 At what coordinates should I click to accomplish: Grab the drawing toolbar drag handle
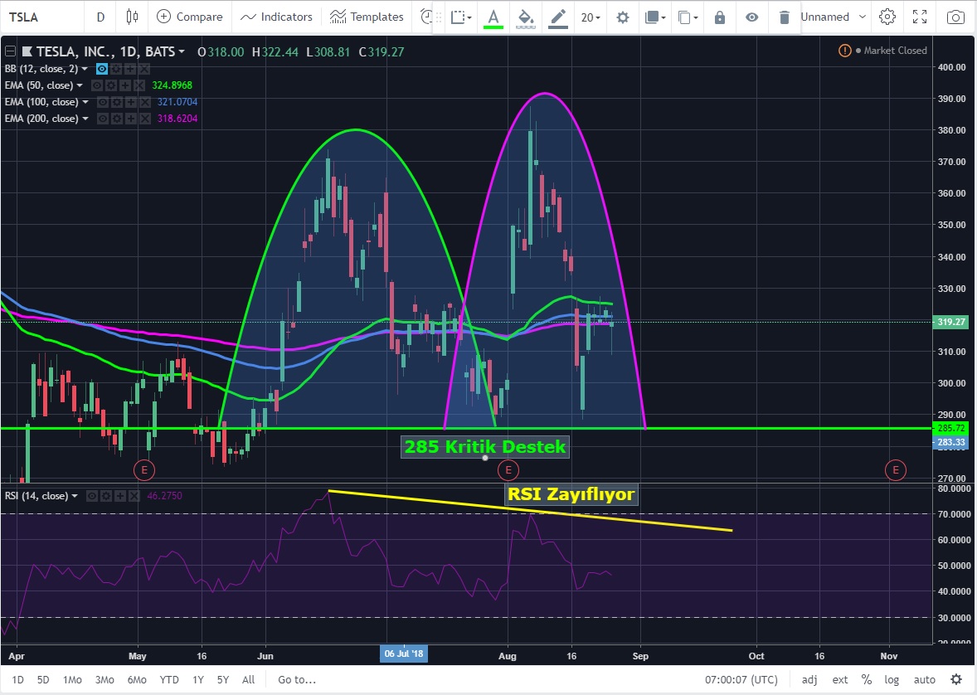439,17
